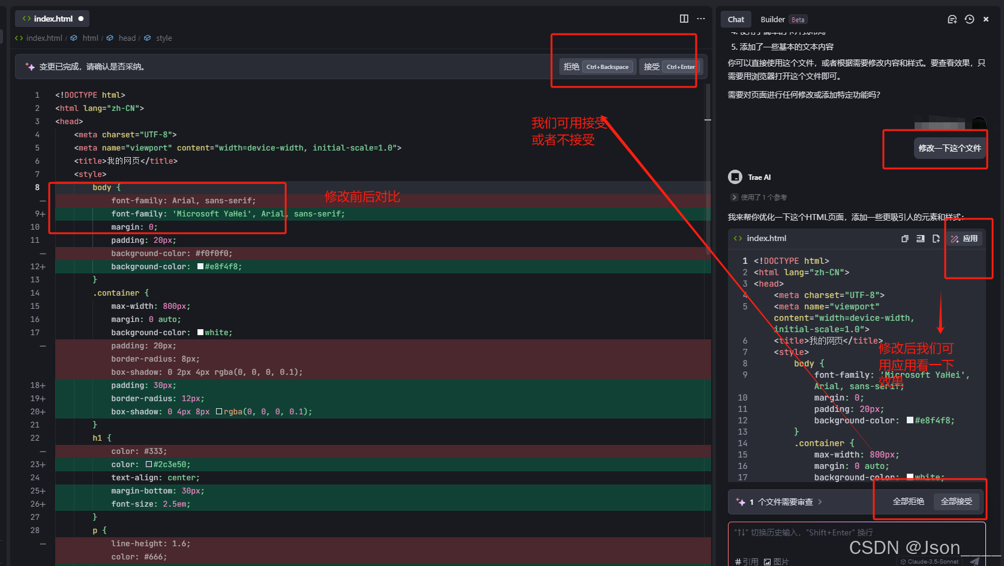
Task: Click the index.html code block title
Action: 766,239
